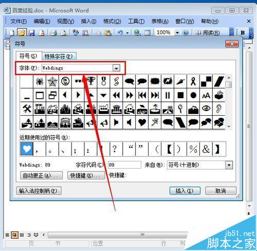This screenshot has height=251, width=257.
Task: Choose the crossed hammer and wrench symbol
Action: [27, 109]
